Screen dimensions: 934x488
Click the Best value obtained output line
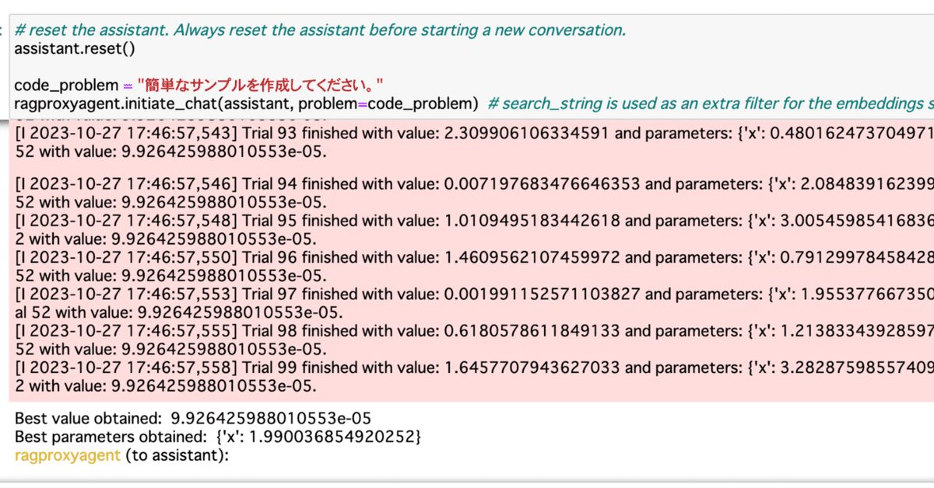193,419
